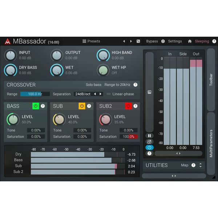Click the SUB Tone value field

(82, 130)
